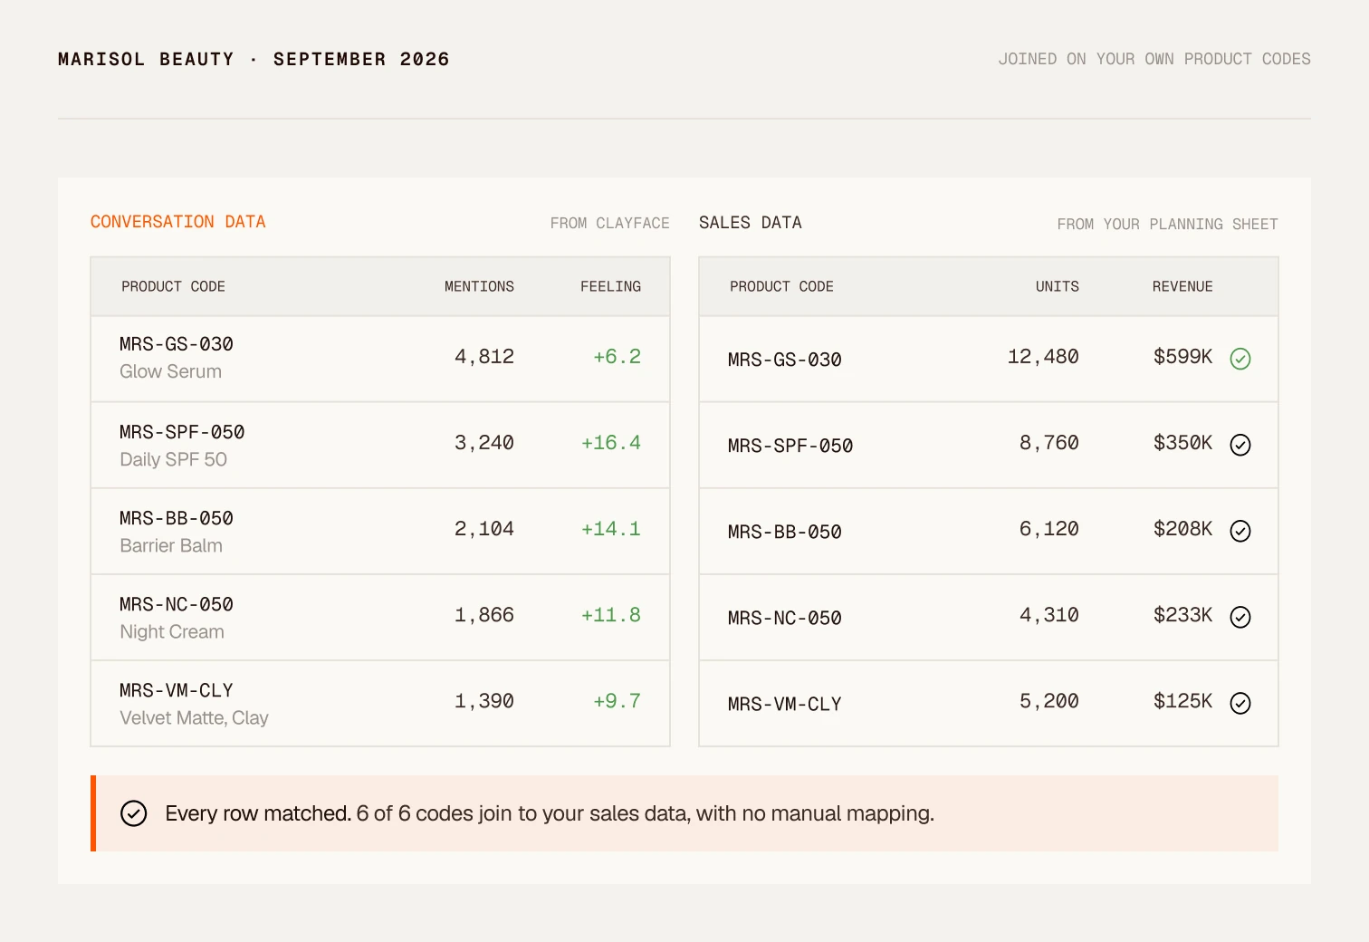Click the 1,390 mentions value
The width and height of the screenshot is (1369, 942).
coord(484,701)
